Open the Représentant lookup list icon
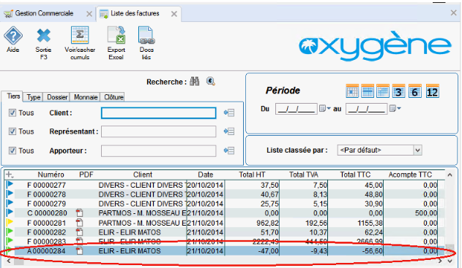This screenshot has width=462, height=268. (x=229, y=131)
